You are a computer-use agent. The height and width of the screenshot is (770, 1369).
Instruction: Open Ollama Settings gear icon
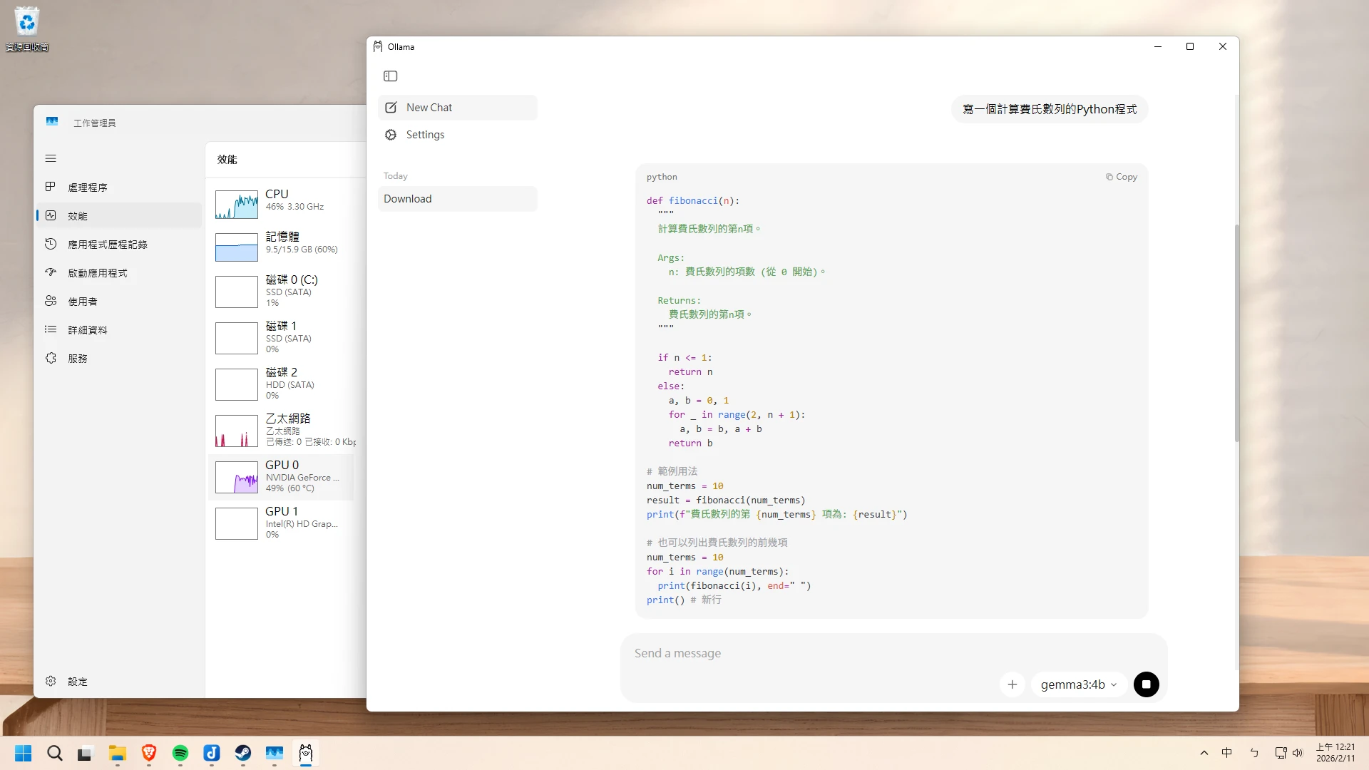click(391, 135)
